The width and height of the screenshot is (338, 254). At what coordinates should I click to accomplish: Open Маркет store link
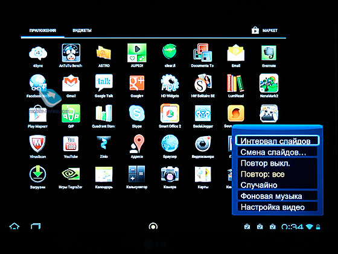tap(264, 30)
